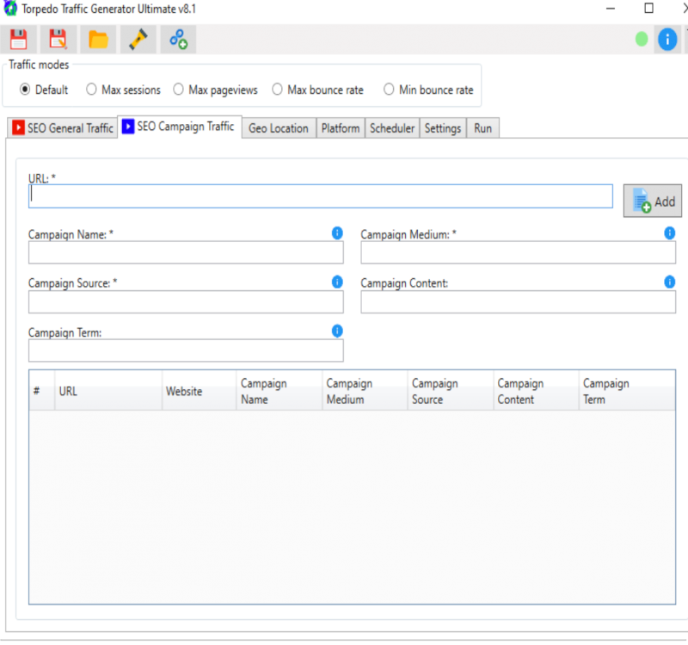
Task: Select the Max sessions traffic mode
Action: coord(91,90)
